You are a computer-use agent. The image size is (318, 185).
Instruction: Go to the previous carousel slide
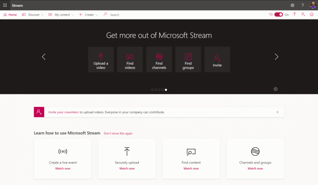click(43, 57)
